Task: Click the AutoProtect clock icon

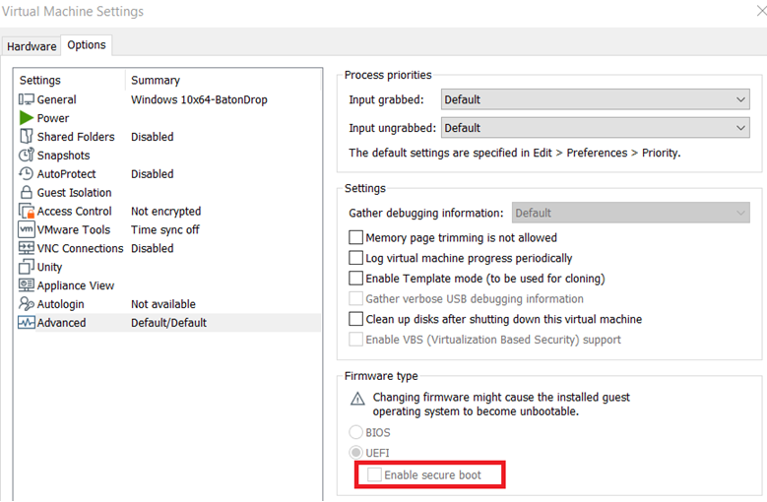Action: (x=27, y=173)
